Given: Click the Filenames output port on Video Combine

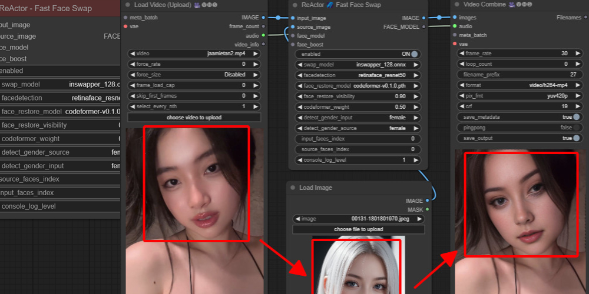Looking at the screenshot, I should tap(585, 17).
